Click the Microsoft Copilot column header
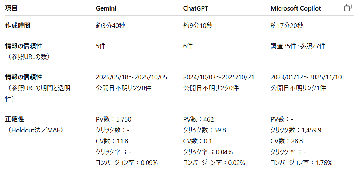The width and height of the screenshot is (359, 176). [x=295, y=8]
